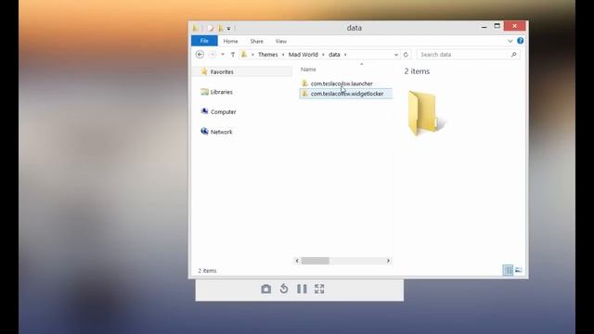Viewport: 594px width, 334px height.
Task: Click the New folder quick access icon
Action: (x=221, y=28)
